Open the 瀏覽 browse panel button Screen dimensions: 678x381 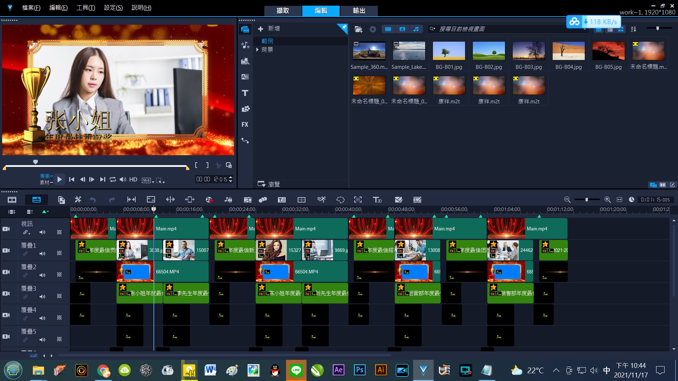[x=268, y=184]
